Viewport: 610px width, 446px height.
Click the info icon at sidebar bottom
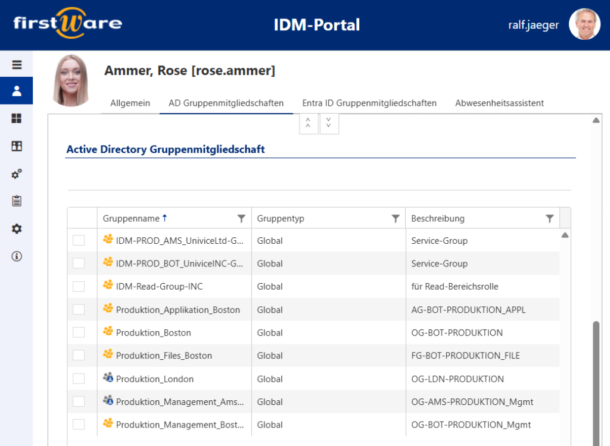pos(16,256)
